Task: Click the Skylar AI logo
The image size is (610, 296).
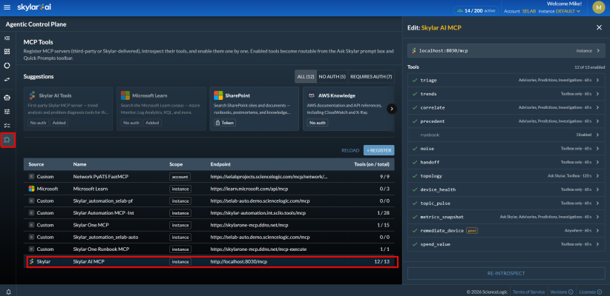Action: click(35, 7)
